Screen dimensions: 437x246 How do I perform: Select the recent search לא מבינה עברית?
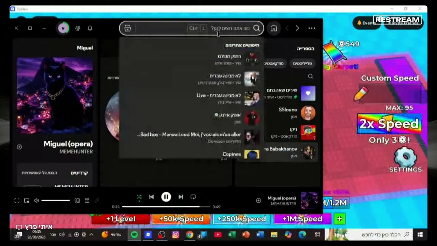coord(191,79)
